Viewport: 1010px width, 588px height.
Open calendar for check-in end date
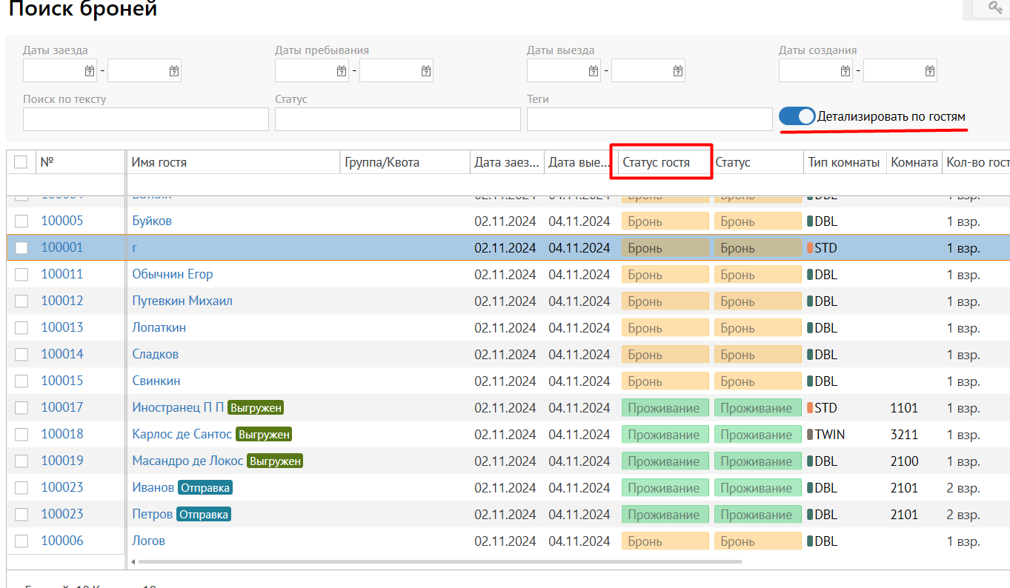pyautogui.click(x=173, y=71)
